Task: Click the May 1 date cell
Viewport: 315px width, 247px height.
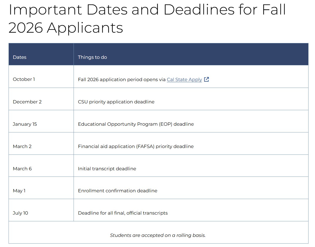Action: pos(19,191)
